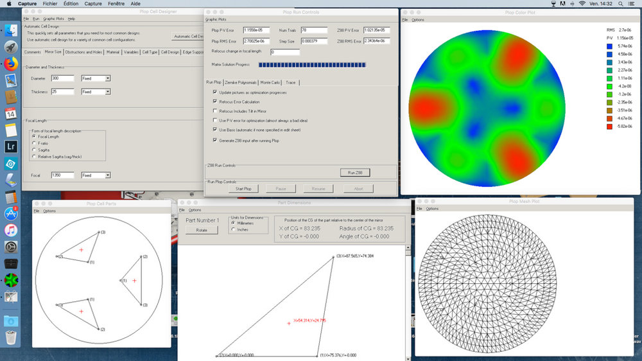Click the wine glass menu bar icon

click(553, 4)
